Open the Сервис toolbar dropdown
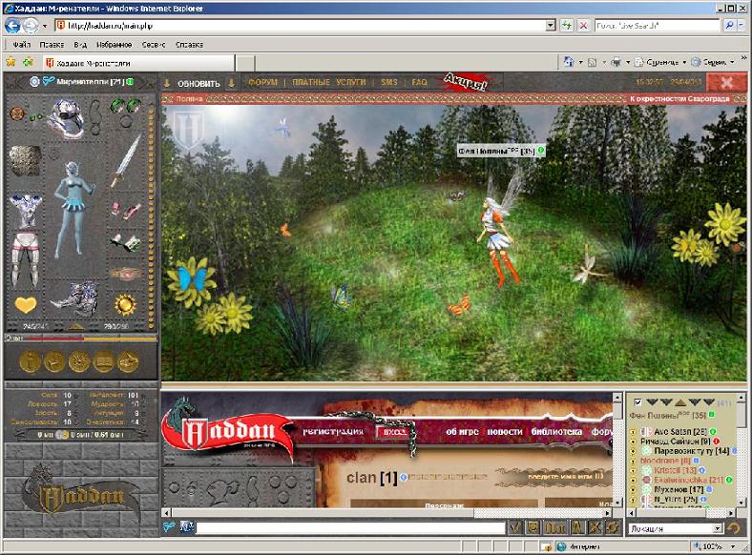Screen dimensions: 752x555 click(713, 62)
